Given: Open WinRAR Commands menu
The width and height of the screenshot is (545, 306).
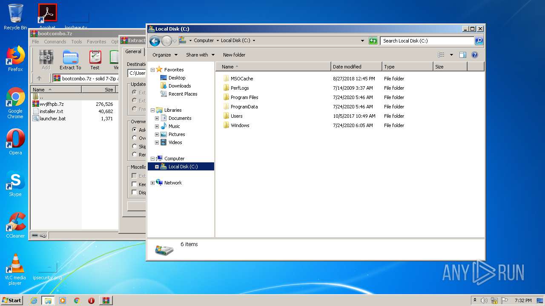Looking at the screenshot, I should click(55, 42).
